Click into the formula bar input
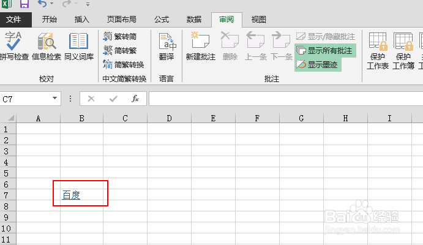The height and width of the screenshot is (245, 423). pyautogui.click(x=286, y=99)
